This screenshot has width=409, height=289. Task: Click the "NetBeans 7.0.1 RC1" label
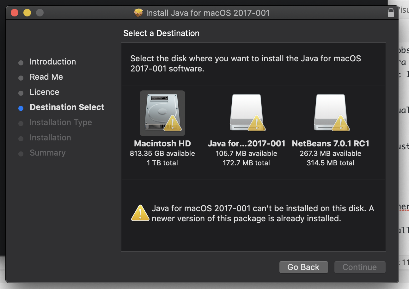(x=331, y=144)
